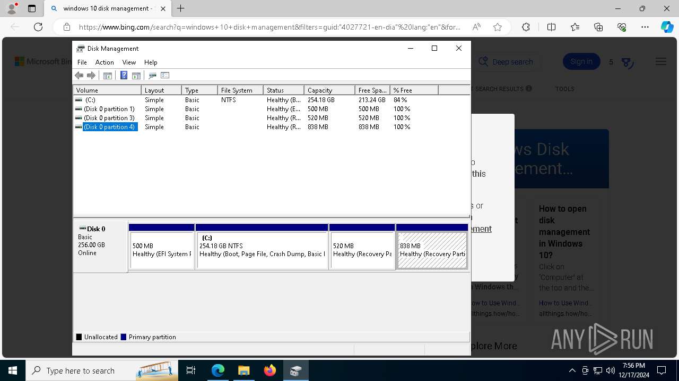Click the browser address bar URL
The width and height of the screenshot is (679, 381).
[x=269, y=27]
